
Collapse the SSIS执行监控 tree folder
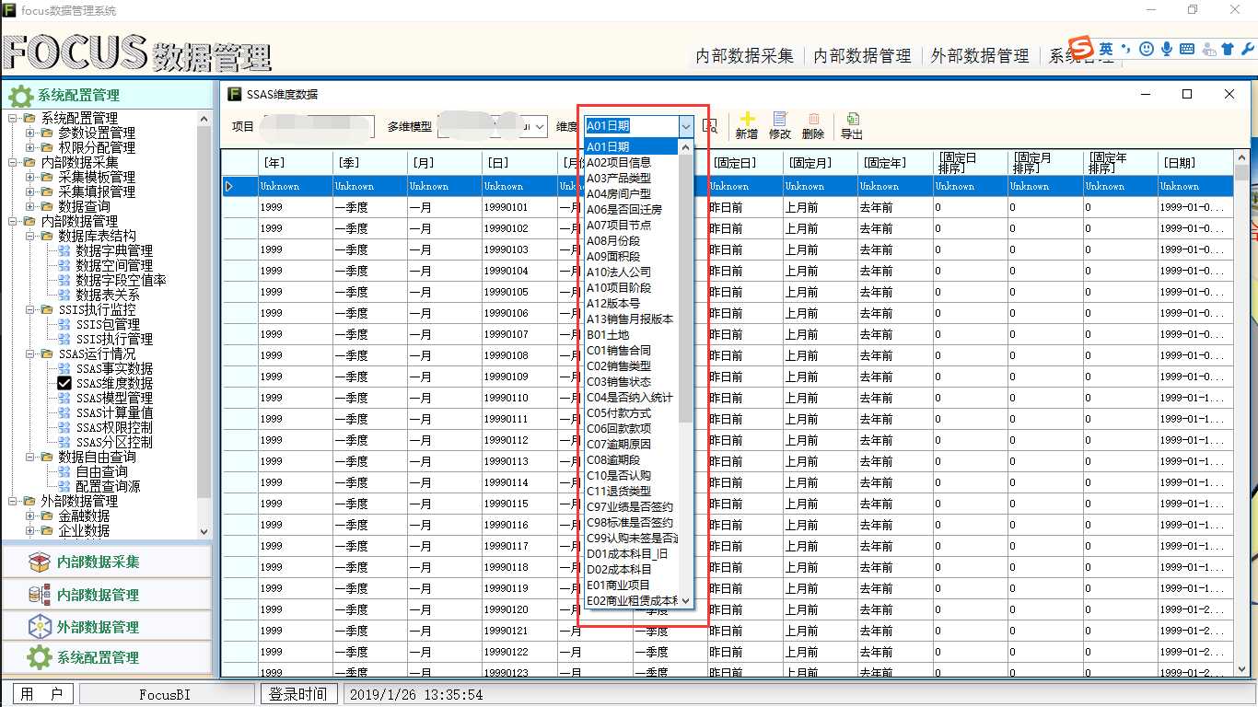pos(29,309)
